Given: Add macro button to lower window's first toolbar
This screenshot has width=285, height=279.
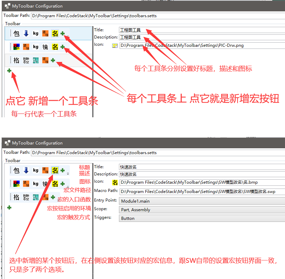Looking at the screenshot, I should point(63,170).
